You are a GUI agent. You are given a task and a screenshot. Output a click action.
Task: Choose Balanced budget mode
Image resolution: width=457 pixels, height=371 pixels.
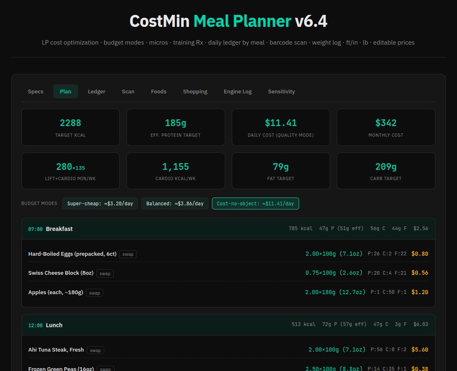click(175, 203)
